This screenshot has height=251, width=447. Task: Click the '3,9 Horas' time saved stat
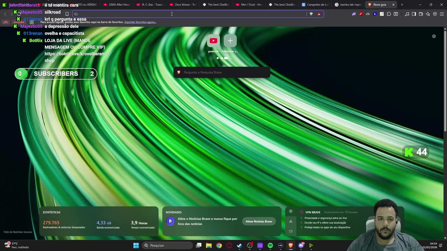[x=139, y=223]
